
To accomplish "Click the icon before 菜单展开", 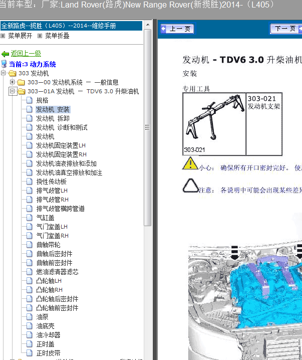I will (3, 36).
